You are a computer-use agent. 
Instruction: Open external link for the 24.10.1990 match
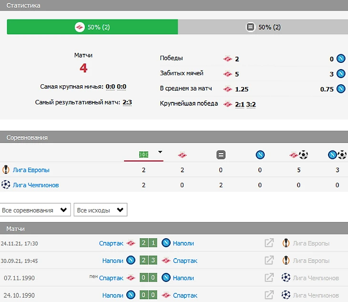269,295
